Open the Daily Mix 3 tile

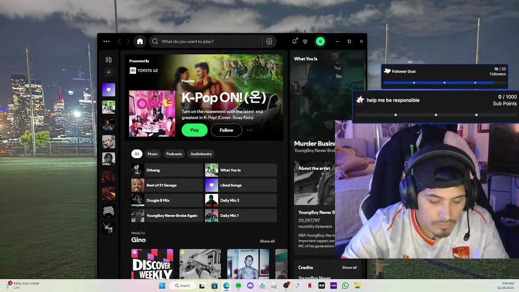241,200
